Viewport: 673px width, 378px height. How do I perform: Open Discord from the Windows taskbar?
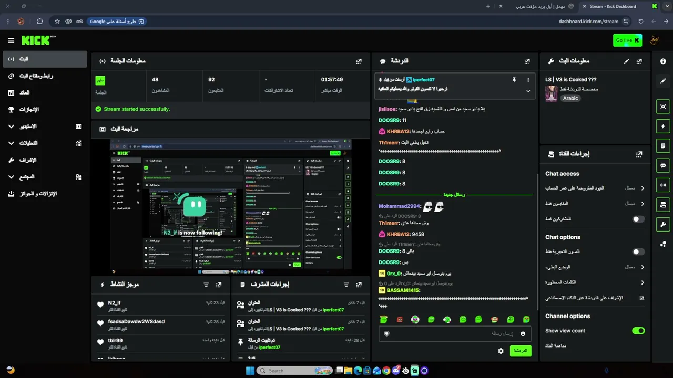click(x=395, y=371)
